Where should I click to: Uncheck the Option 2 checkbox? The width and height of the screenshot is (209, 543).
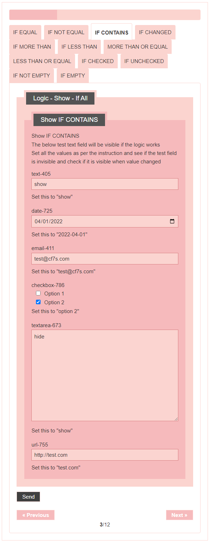(x=38, y=302)
